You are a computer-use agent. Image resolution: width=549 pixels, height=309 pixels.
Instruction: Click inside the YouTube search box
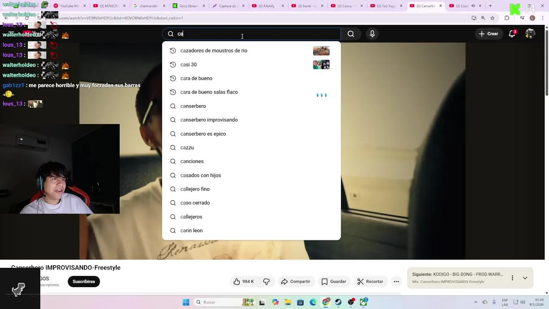[251, 34]
